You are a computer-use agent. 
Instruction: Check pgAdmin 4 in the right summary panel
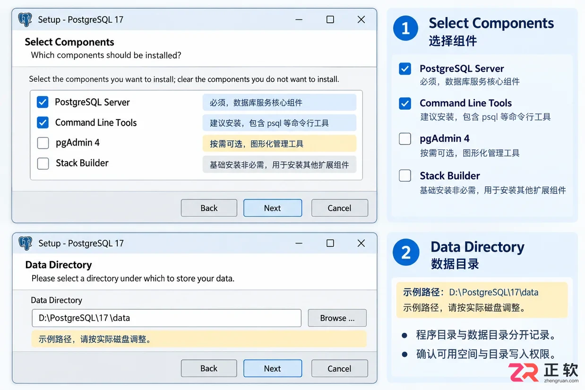(405, 139)
